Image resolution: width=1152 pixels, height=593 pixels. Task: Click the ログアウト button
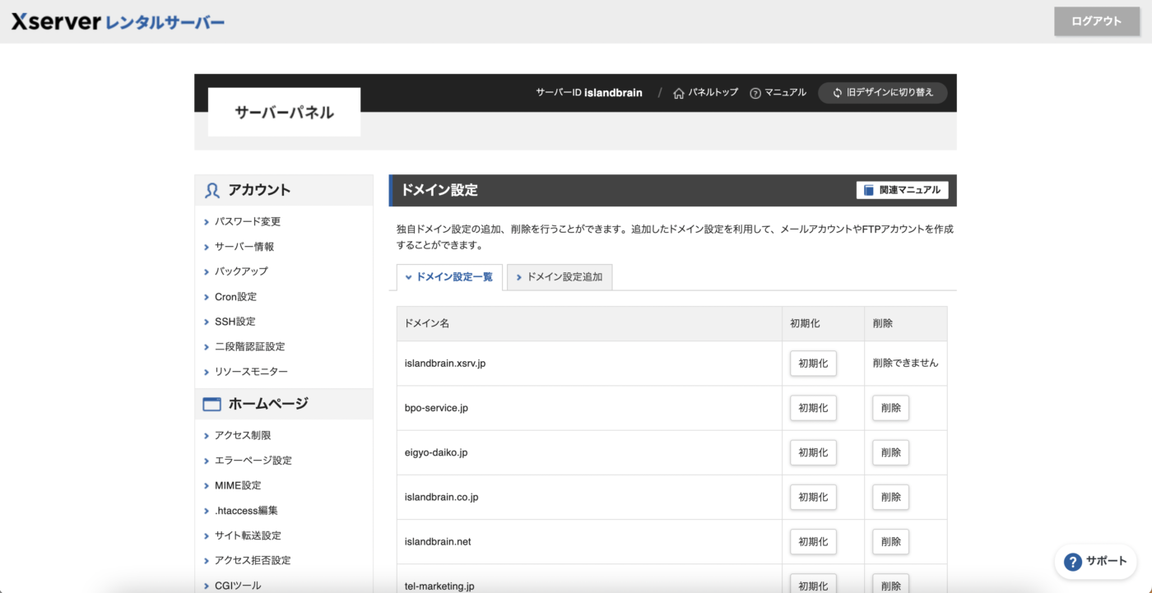pos(1096,21)
